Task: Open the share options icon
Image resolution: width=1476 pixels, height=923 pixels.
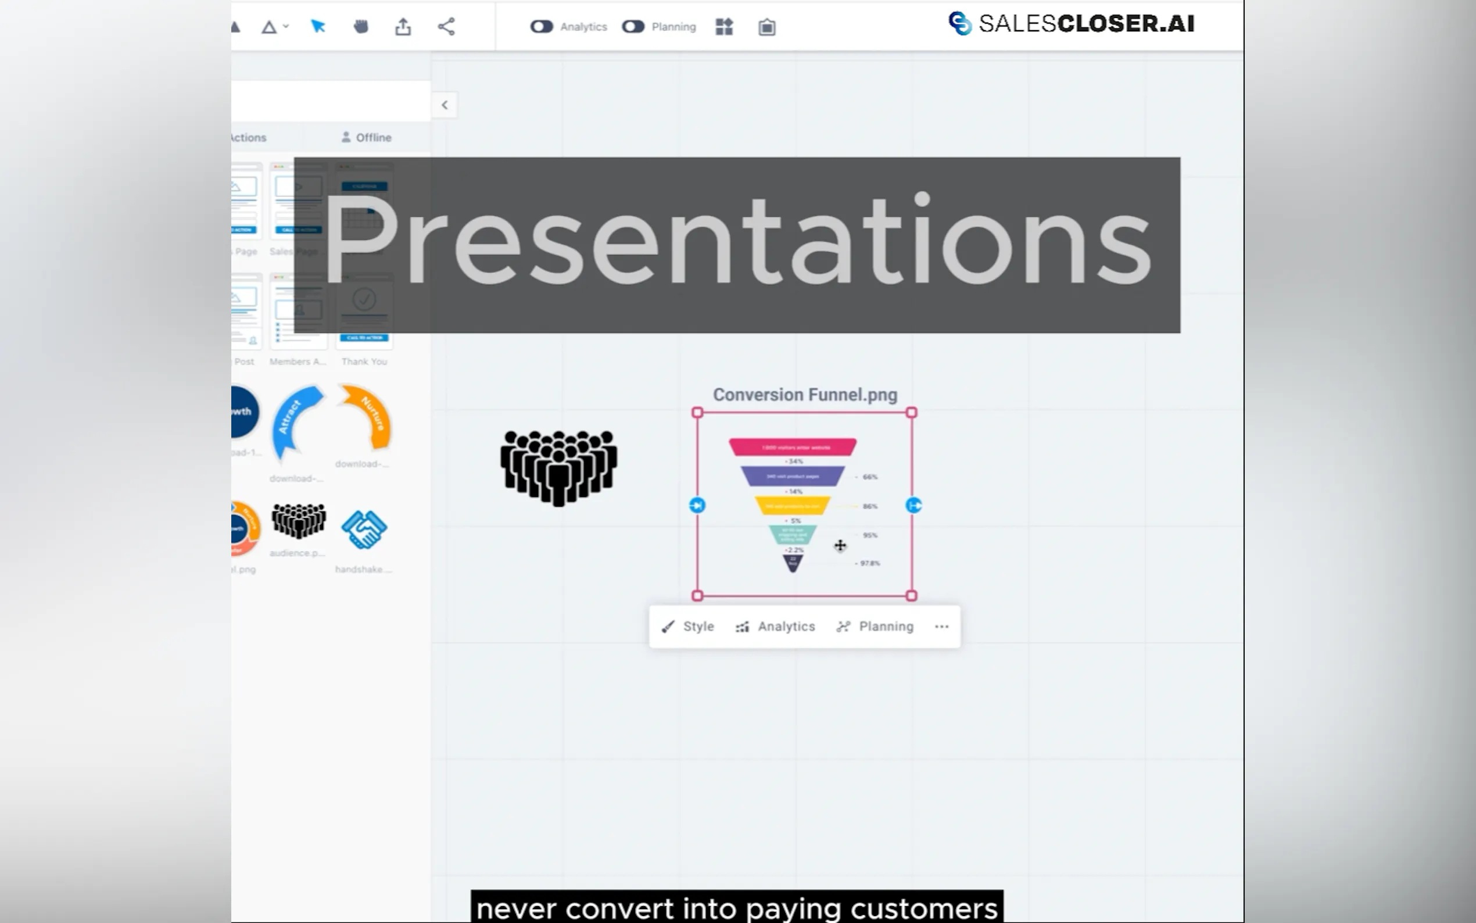Action: pyautogui.click(x=446, y=26)
